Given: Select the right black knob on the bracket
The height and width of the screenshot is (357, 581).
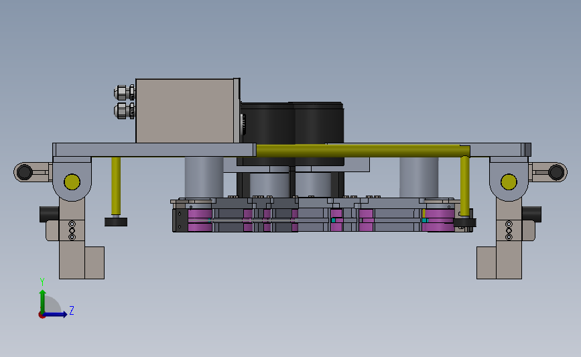Looking at the screenshot, I should point(531,214).
